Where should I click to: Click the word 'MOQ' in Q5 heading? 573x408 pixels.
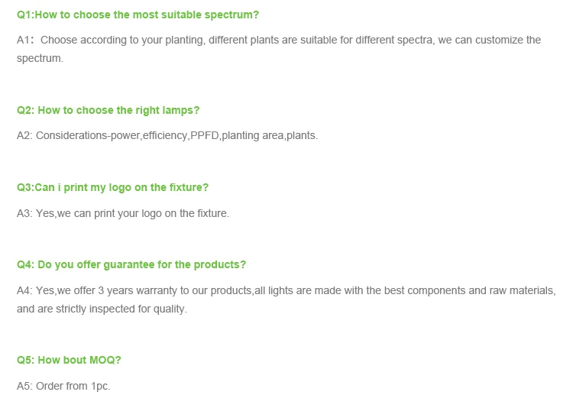(x=102, y=360)
